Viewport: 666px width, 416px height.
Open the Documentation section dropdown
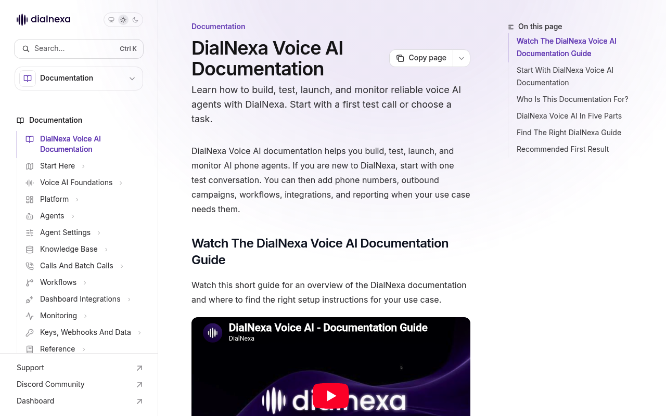79,79
